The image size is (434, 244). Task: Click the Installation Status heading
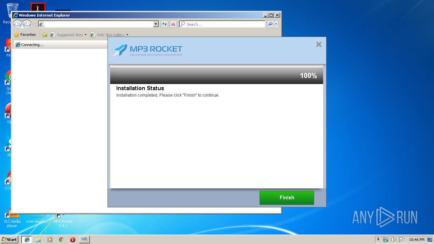140,88
